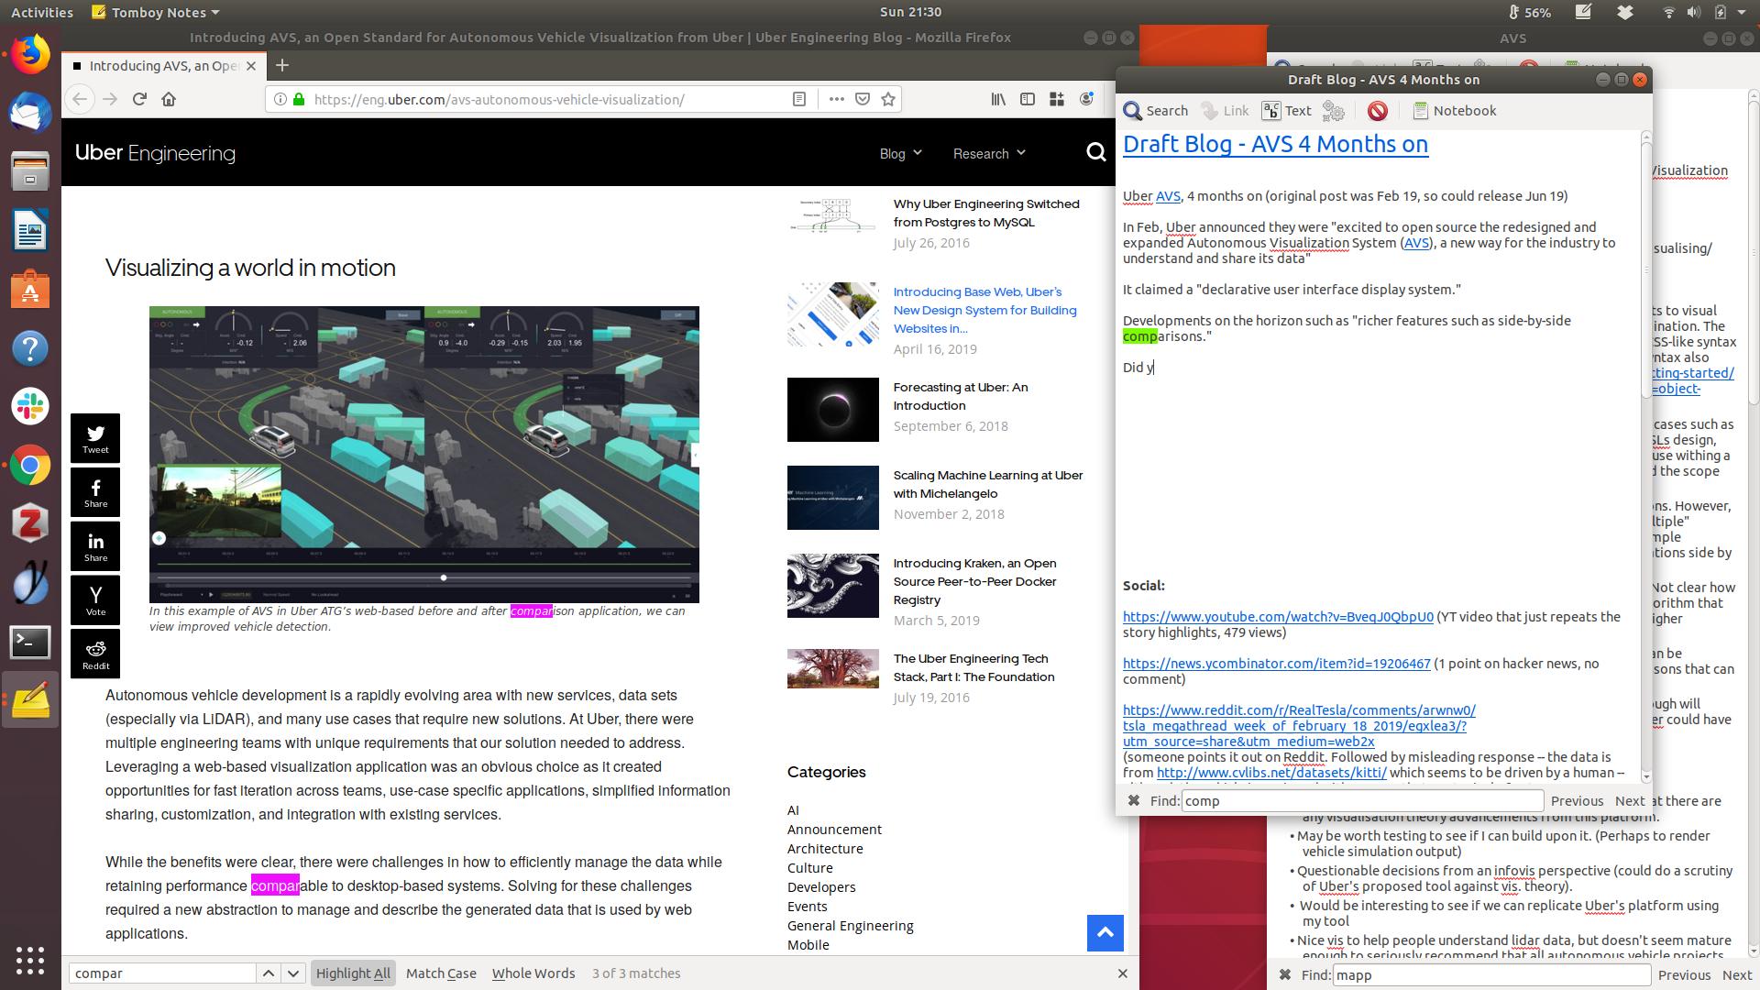
Task: Click the video playback progress slider
Action: (444, 577)
